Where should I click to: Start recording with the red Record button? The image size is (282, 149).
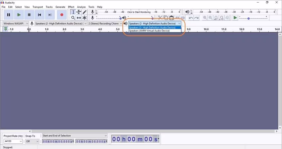[62, 15]
